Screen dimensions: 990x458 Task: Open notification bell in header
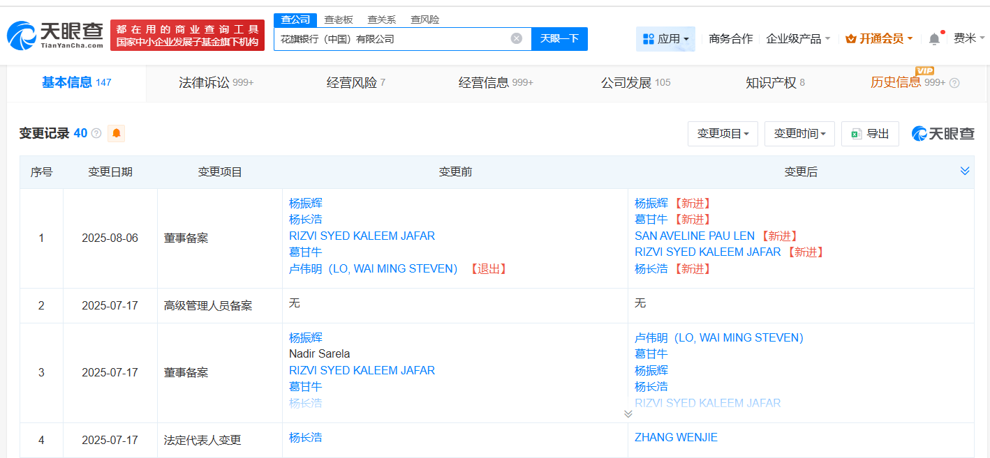coord(934,39)
